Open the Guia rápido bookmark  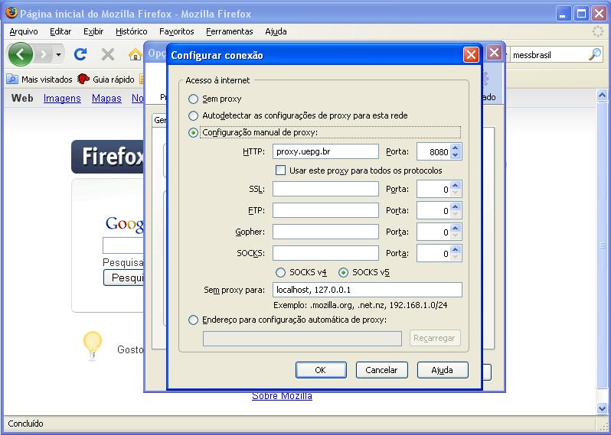click(106, 80)
